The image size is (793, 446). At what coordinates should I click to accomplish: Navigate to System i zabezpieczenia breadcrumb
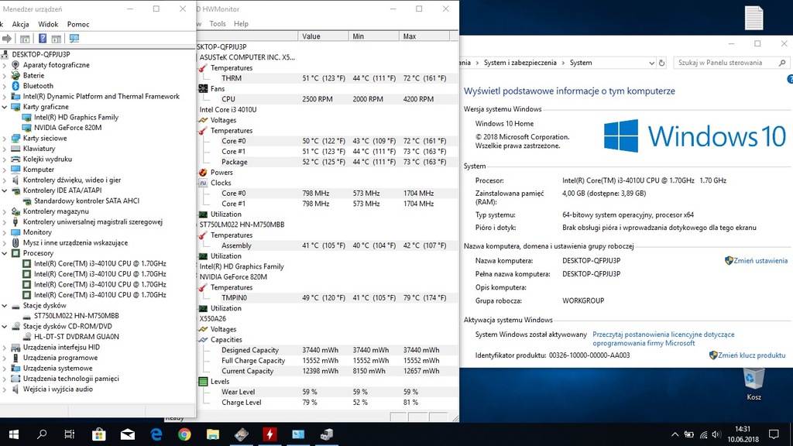pos(520,63)
